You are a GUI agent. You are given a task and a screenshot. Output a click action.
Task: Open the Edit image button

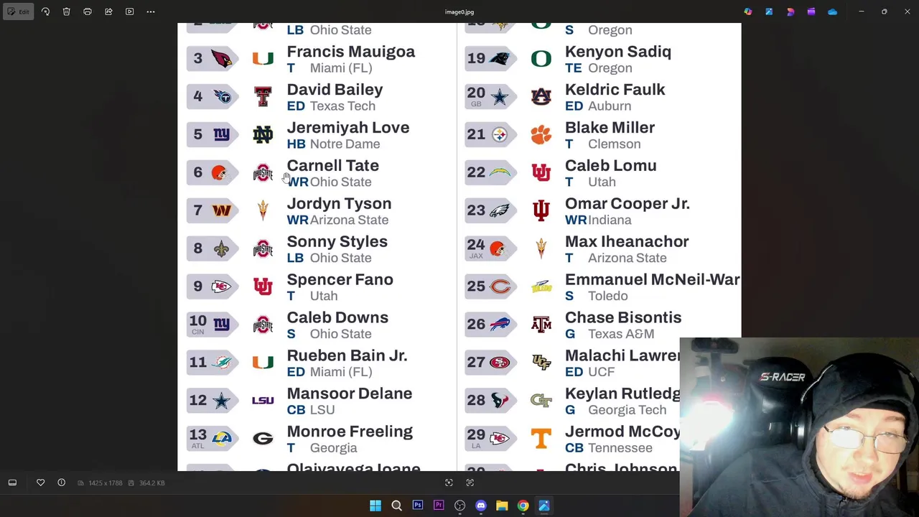(x=18, y=11)
